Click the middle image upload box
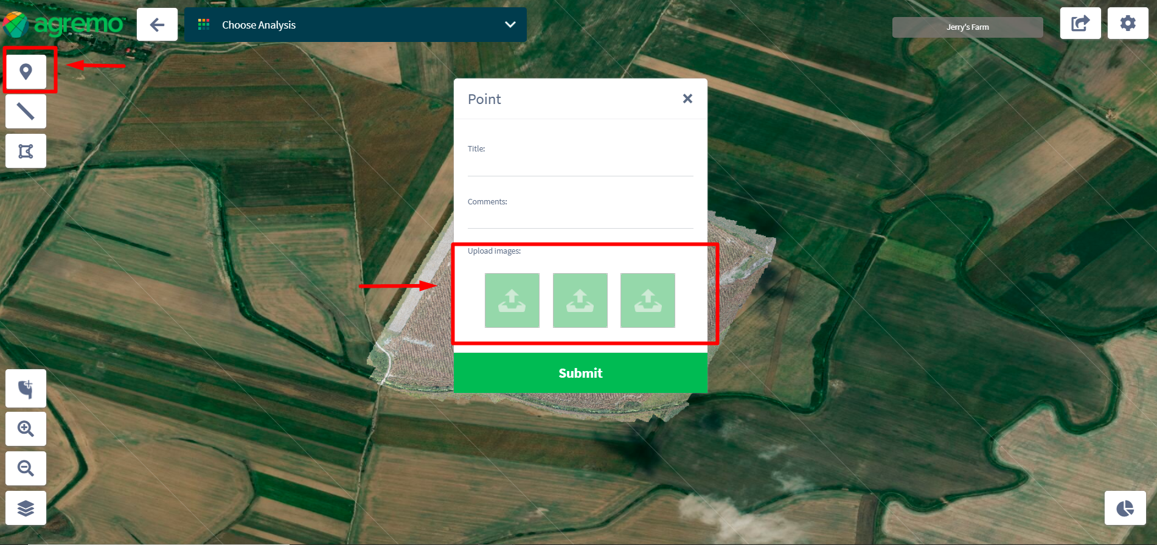 tap(580, 300)
